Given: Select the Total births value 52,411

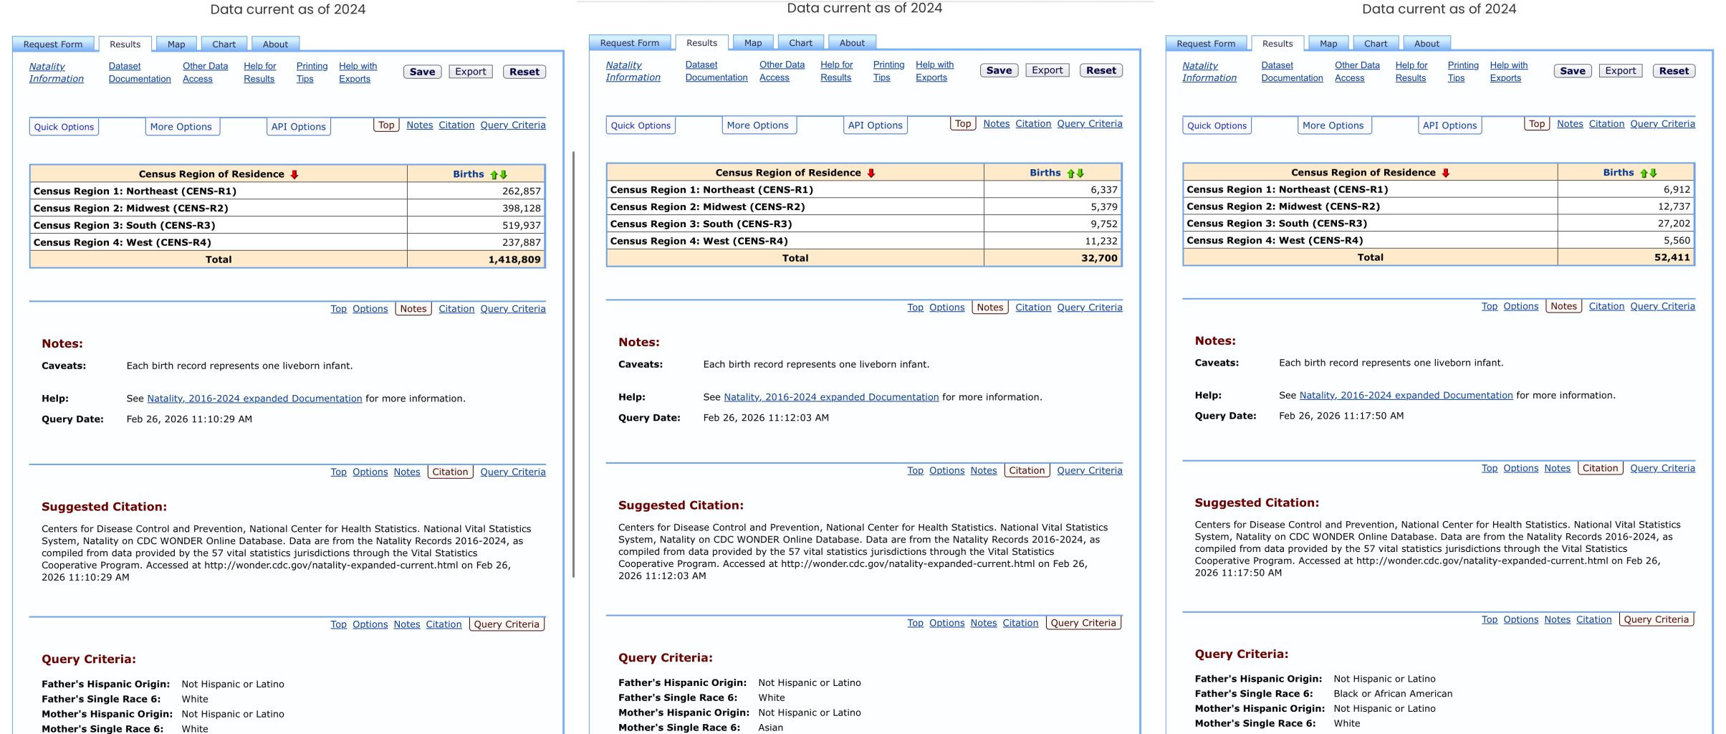Looking at the screenshot, I should click(x=1672, y=257).
